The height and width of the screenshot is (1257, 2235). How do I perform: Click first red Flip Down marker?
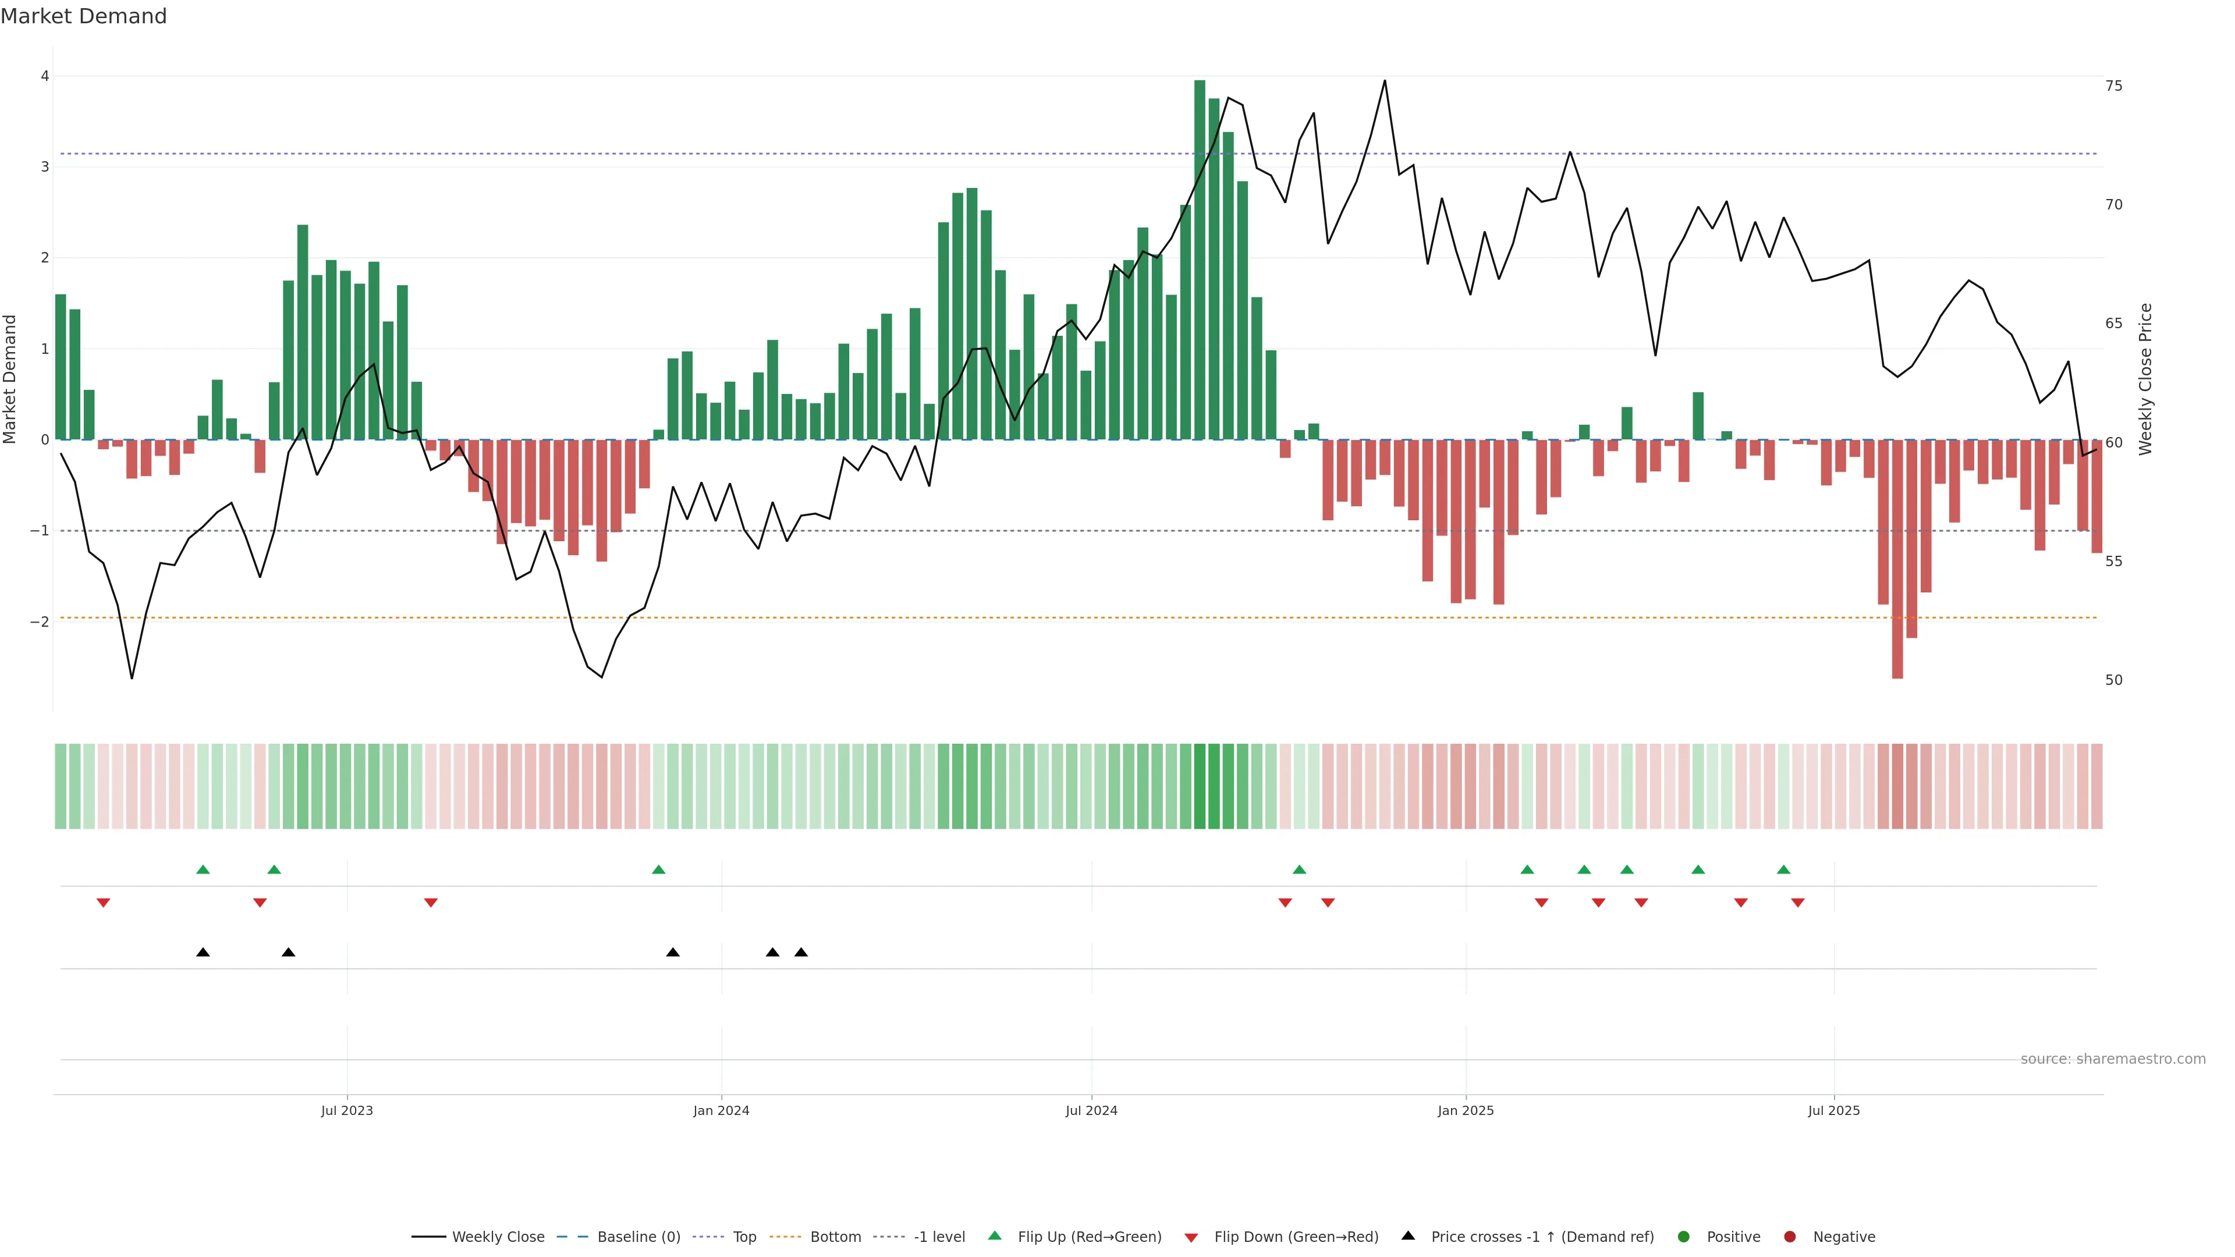click(103, 903)
